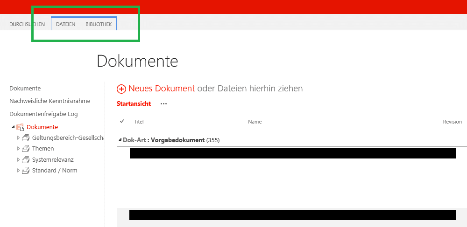
Task: Sort by the Name column header
Action: [255, 122]
